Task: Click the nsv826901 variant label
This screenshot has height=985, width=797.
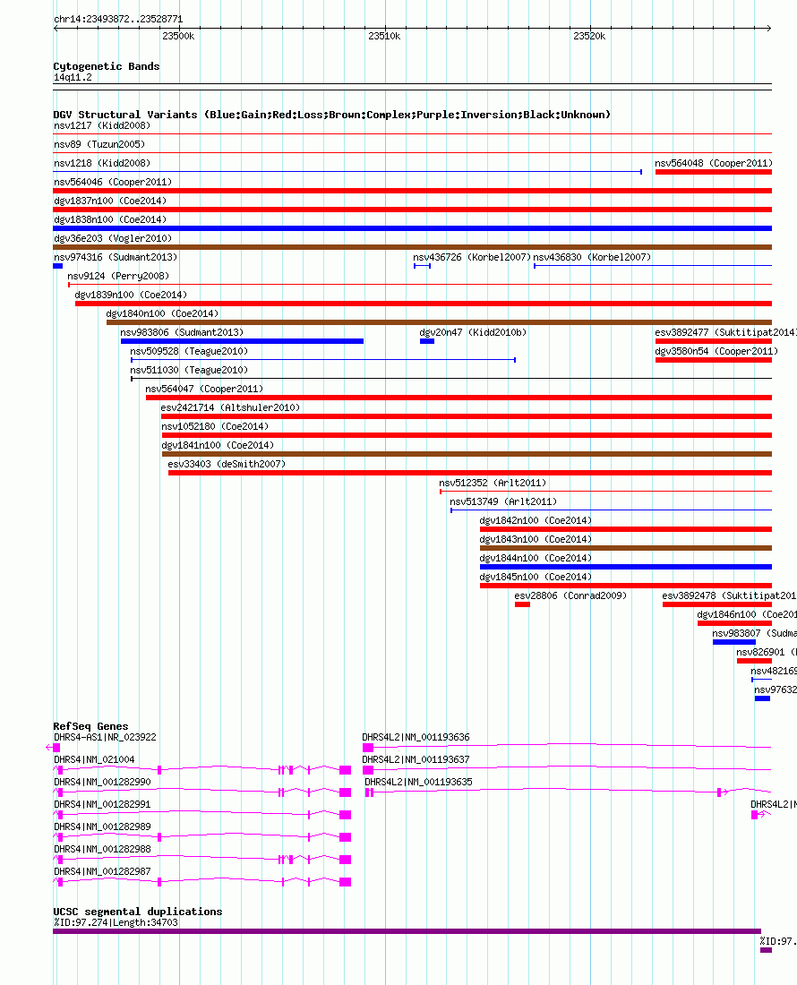Action: pos(767,654)
